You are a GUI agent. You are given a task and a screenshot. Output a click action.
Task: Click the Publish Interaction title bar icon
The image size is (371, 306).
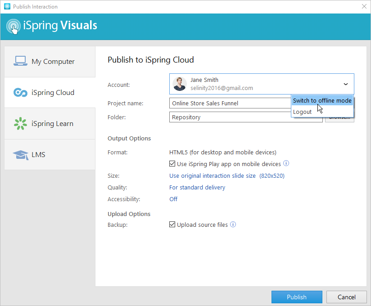click(x=7, y=6)
